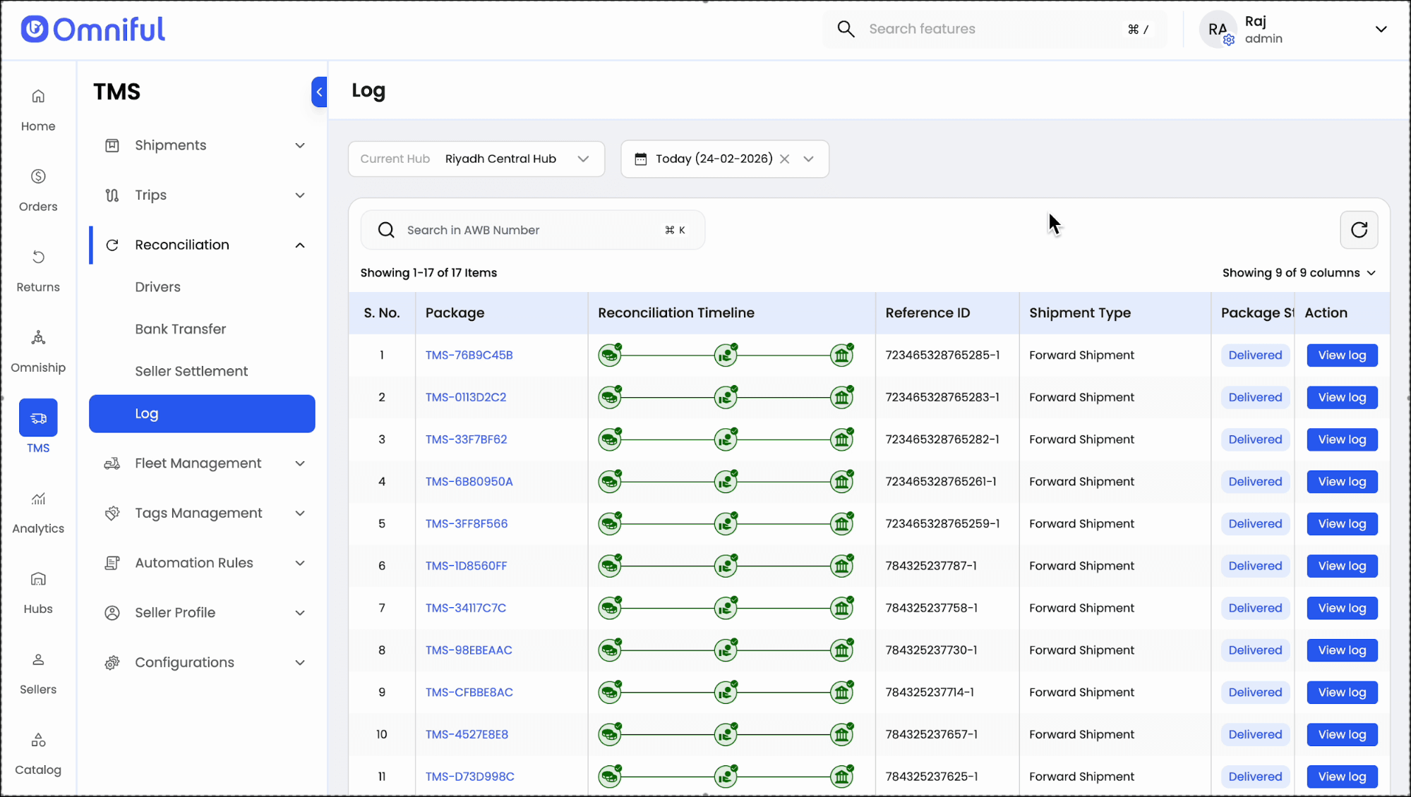The image size is (1411, 797).
Task: Open the Current Hub dropdown
Action: tap(476, 159)
